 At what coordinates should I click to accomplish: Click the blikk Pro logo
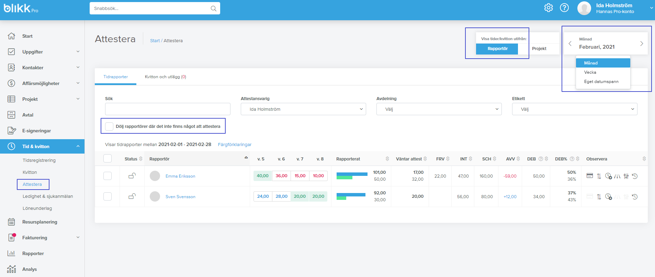click(21, 8)
